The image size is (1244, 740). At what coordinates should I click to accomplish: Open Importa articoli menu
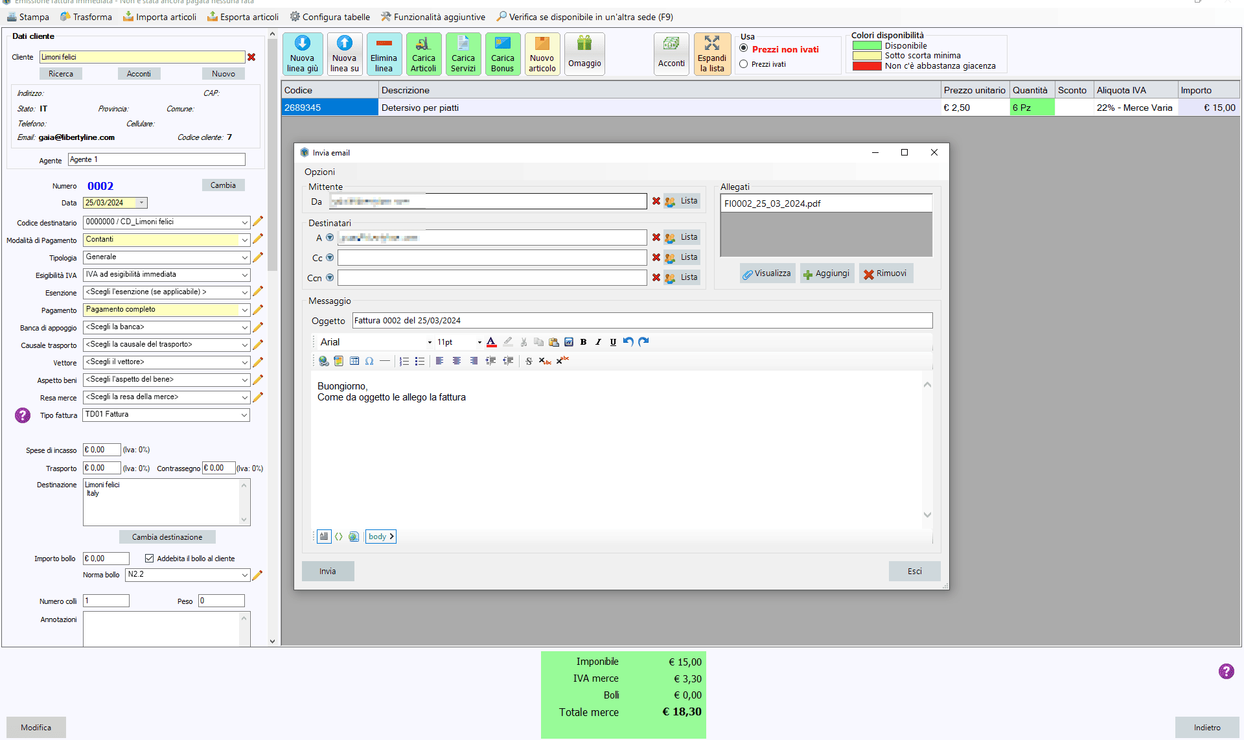click(x=159, y=17)
